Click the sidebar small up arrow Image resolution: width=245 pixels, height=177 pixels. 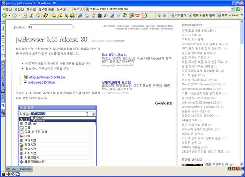(3, 42)
